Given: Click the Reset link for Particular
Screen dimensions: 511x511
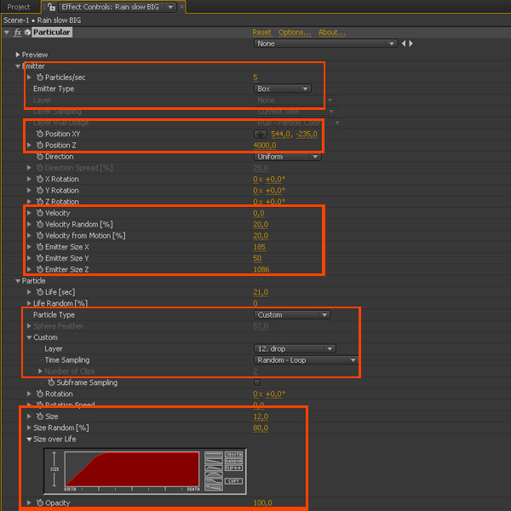Looking at the screenshot, I should [261, 32].
